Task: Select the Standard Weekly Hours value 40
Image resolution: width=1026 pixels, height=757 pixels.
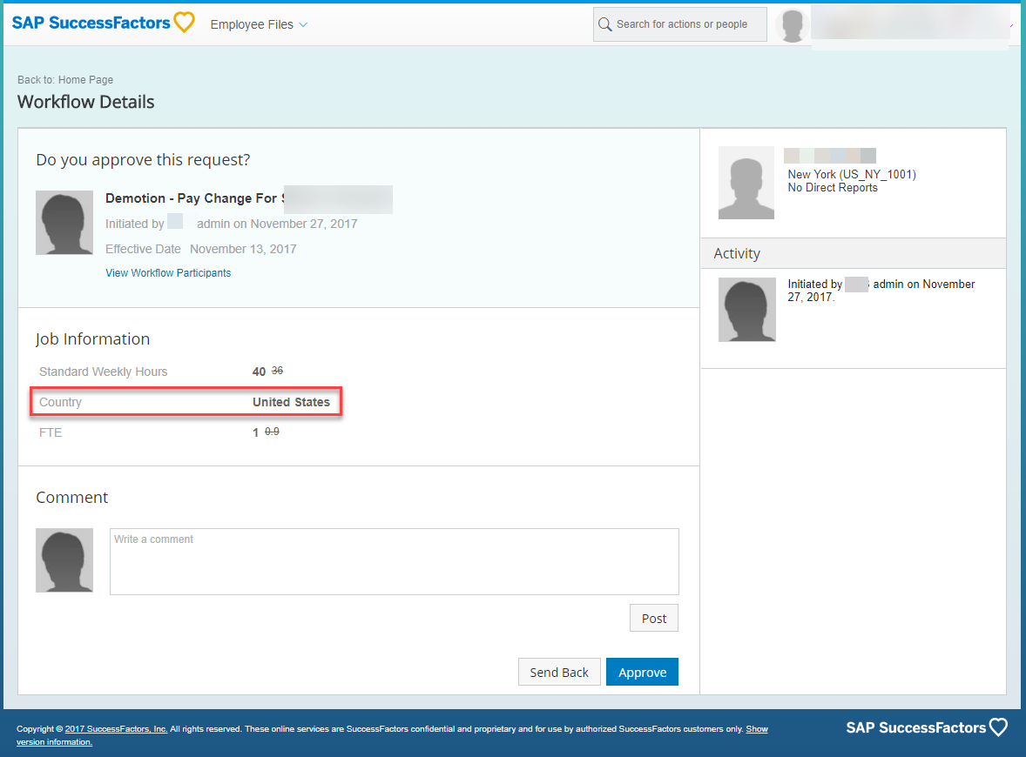Action: pos(260,372)
